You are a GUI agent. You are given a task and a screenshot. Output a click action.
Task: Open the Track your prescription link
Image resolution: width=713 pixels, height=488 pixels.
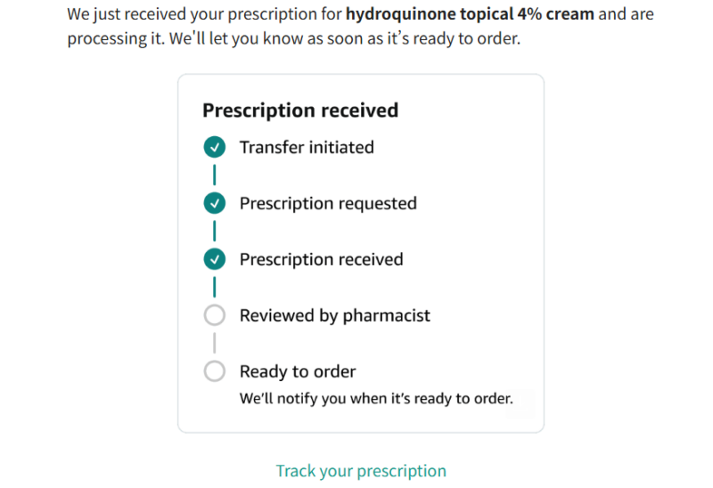pyautogui.click(x=361, y=471)
